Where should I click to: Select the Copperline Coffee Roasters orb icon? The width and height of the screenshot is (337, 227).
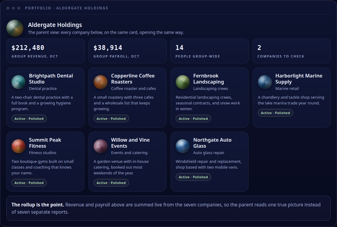(x=101, y=82)
